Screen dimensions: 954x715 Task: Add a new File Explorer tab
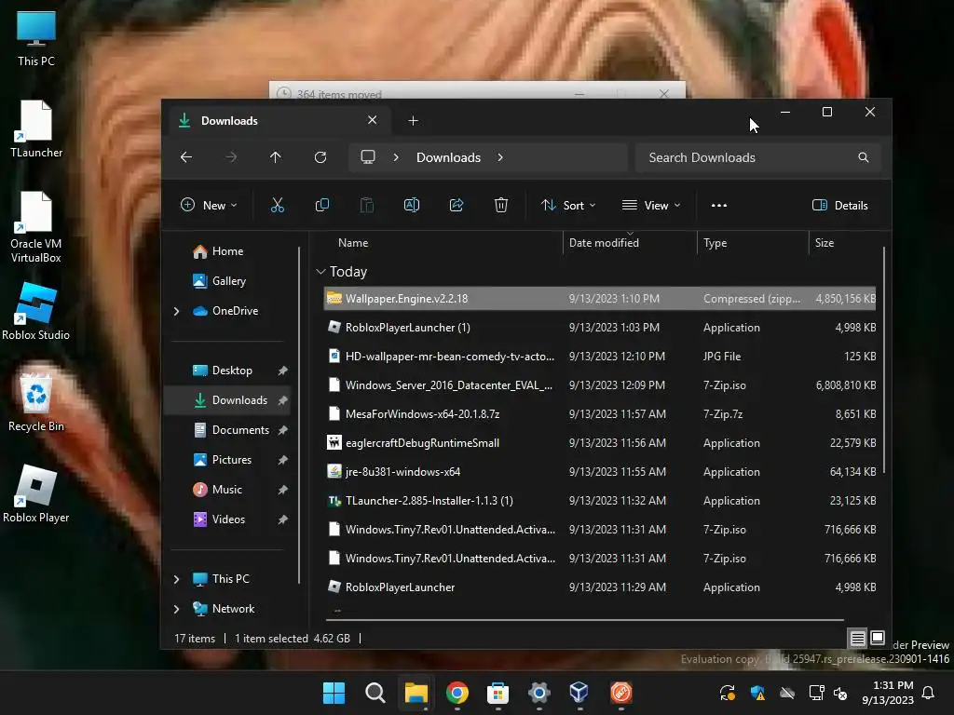413,121
